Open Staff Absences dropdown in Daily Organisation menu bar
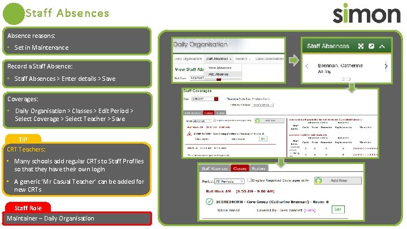 (219, 59)
